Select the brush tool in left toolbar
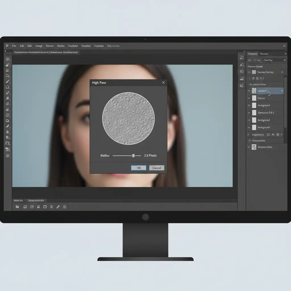Image resolution: width=291 pixels, height=291 pixels. tap(8, 82)
